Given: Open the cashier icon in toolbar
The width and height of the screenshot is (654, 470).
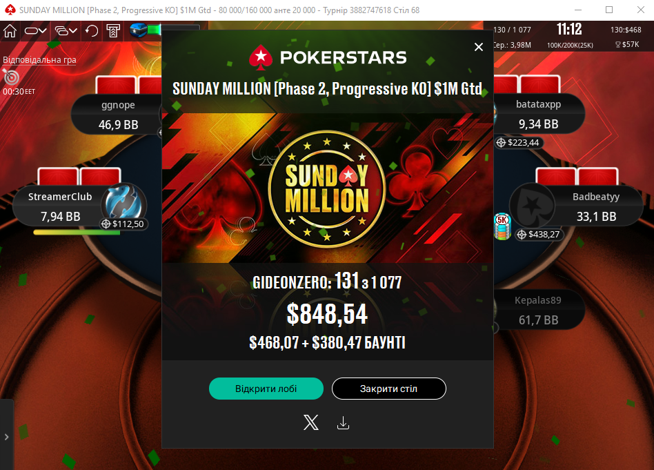Looking at the screenshot, I should click(113, 31).
